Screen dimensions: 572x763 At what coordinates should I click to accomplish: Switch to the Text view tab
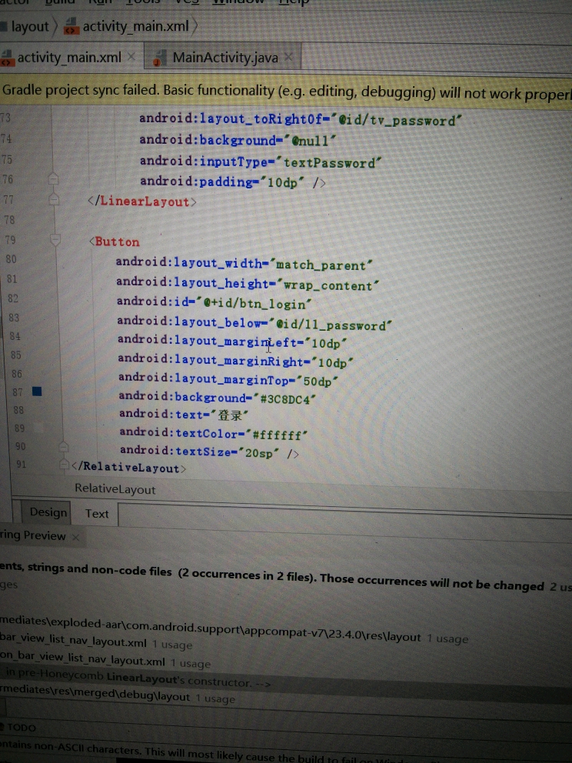[97, 514]
